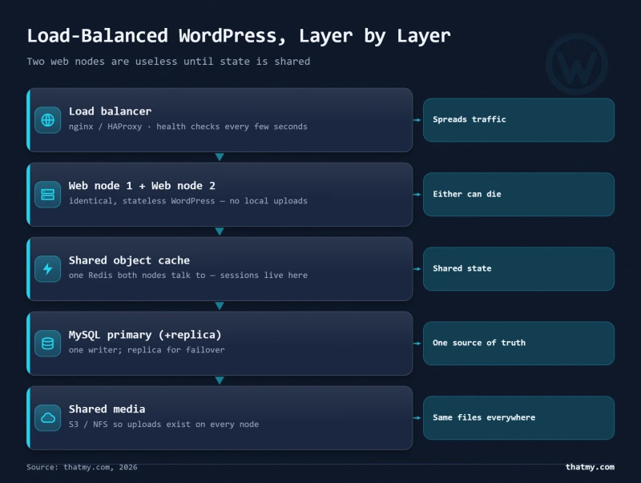Click the cloud icon beside Shared media

(48, 418)
